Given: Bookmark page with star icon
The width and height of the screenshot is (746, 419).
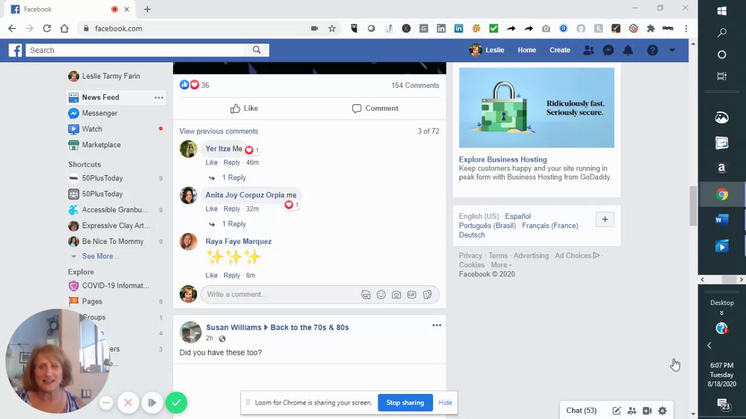Looking at the screenshot, I should (x=332, y=29).
